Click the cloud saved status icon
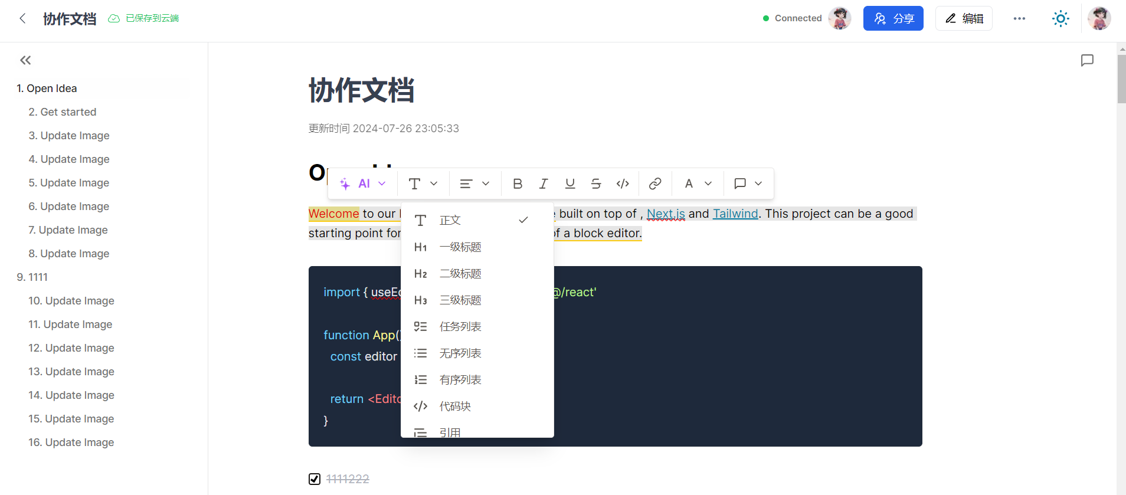 click(x=114, y=18)
